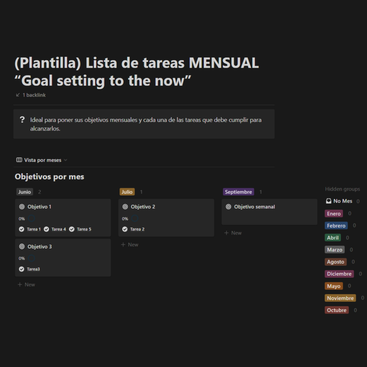The image size is (367, 367).
Task: Select the Septiembre column header tag
Action: click(x=238, y=192)
